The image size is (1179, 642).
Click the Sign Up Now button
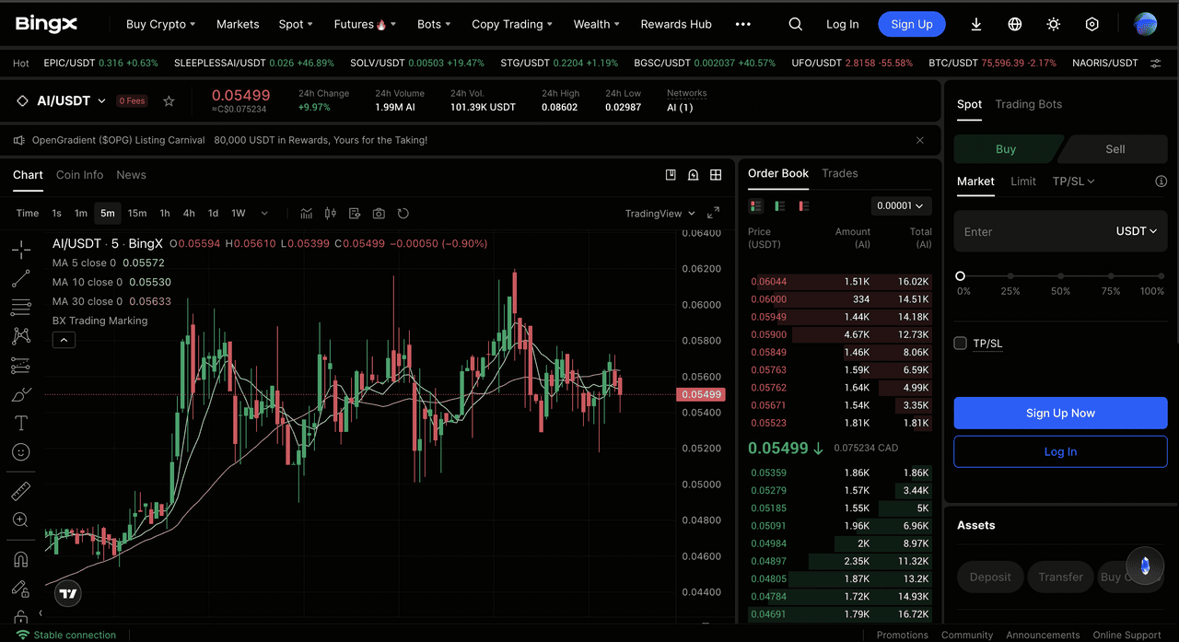(1060, 413)
